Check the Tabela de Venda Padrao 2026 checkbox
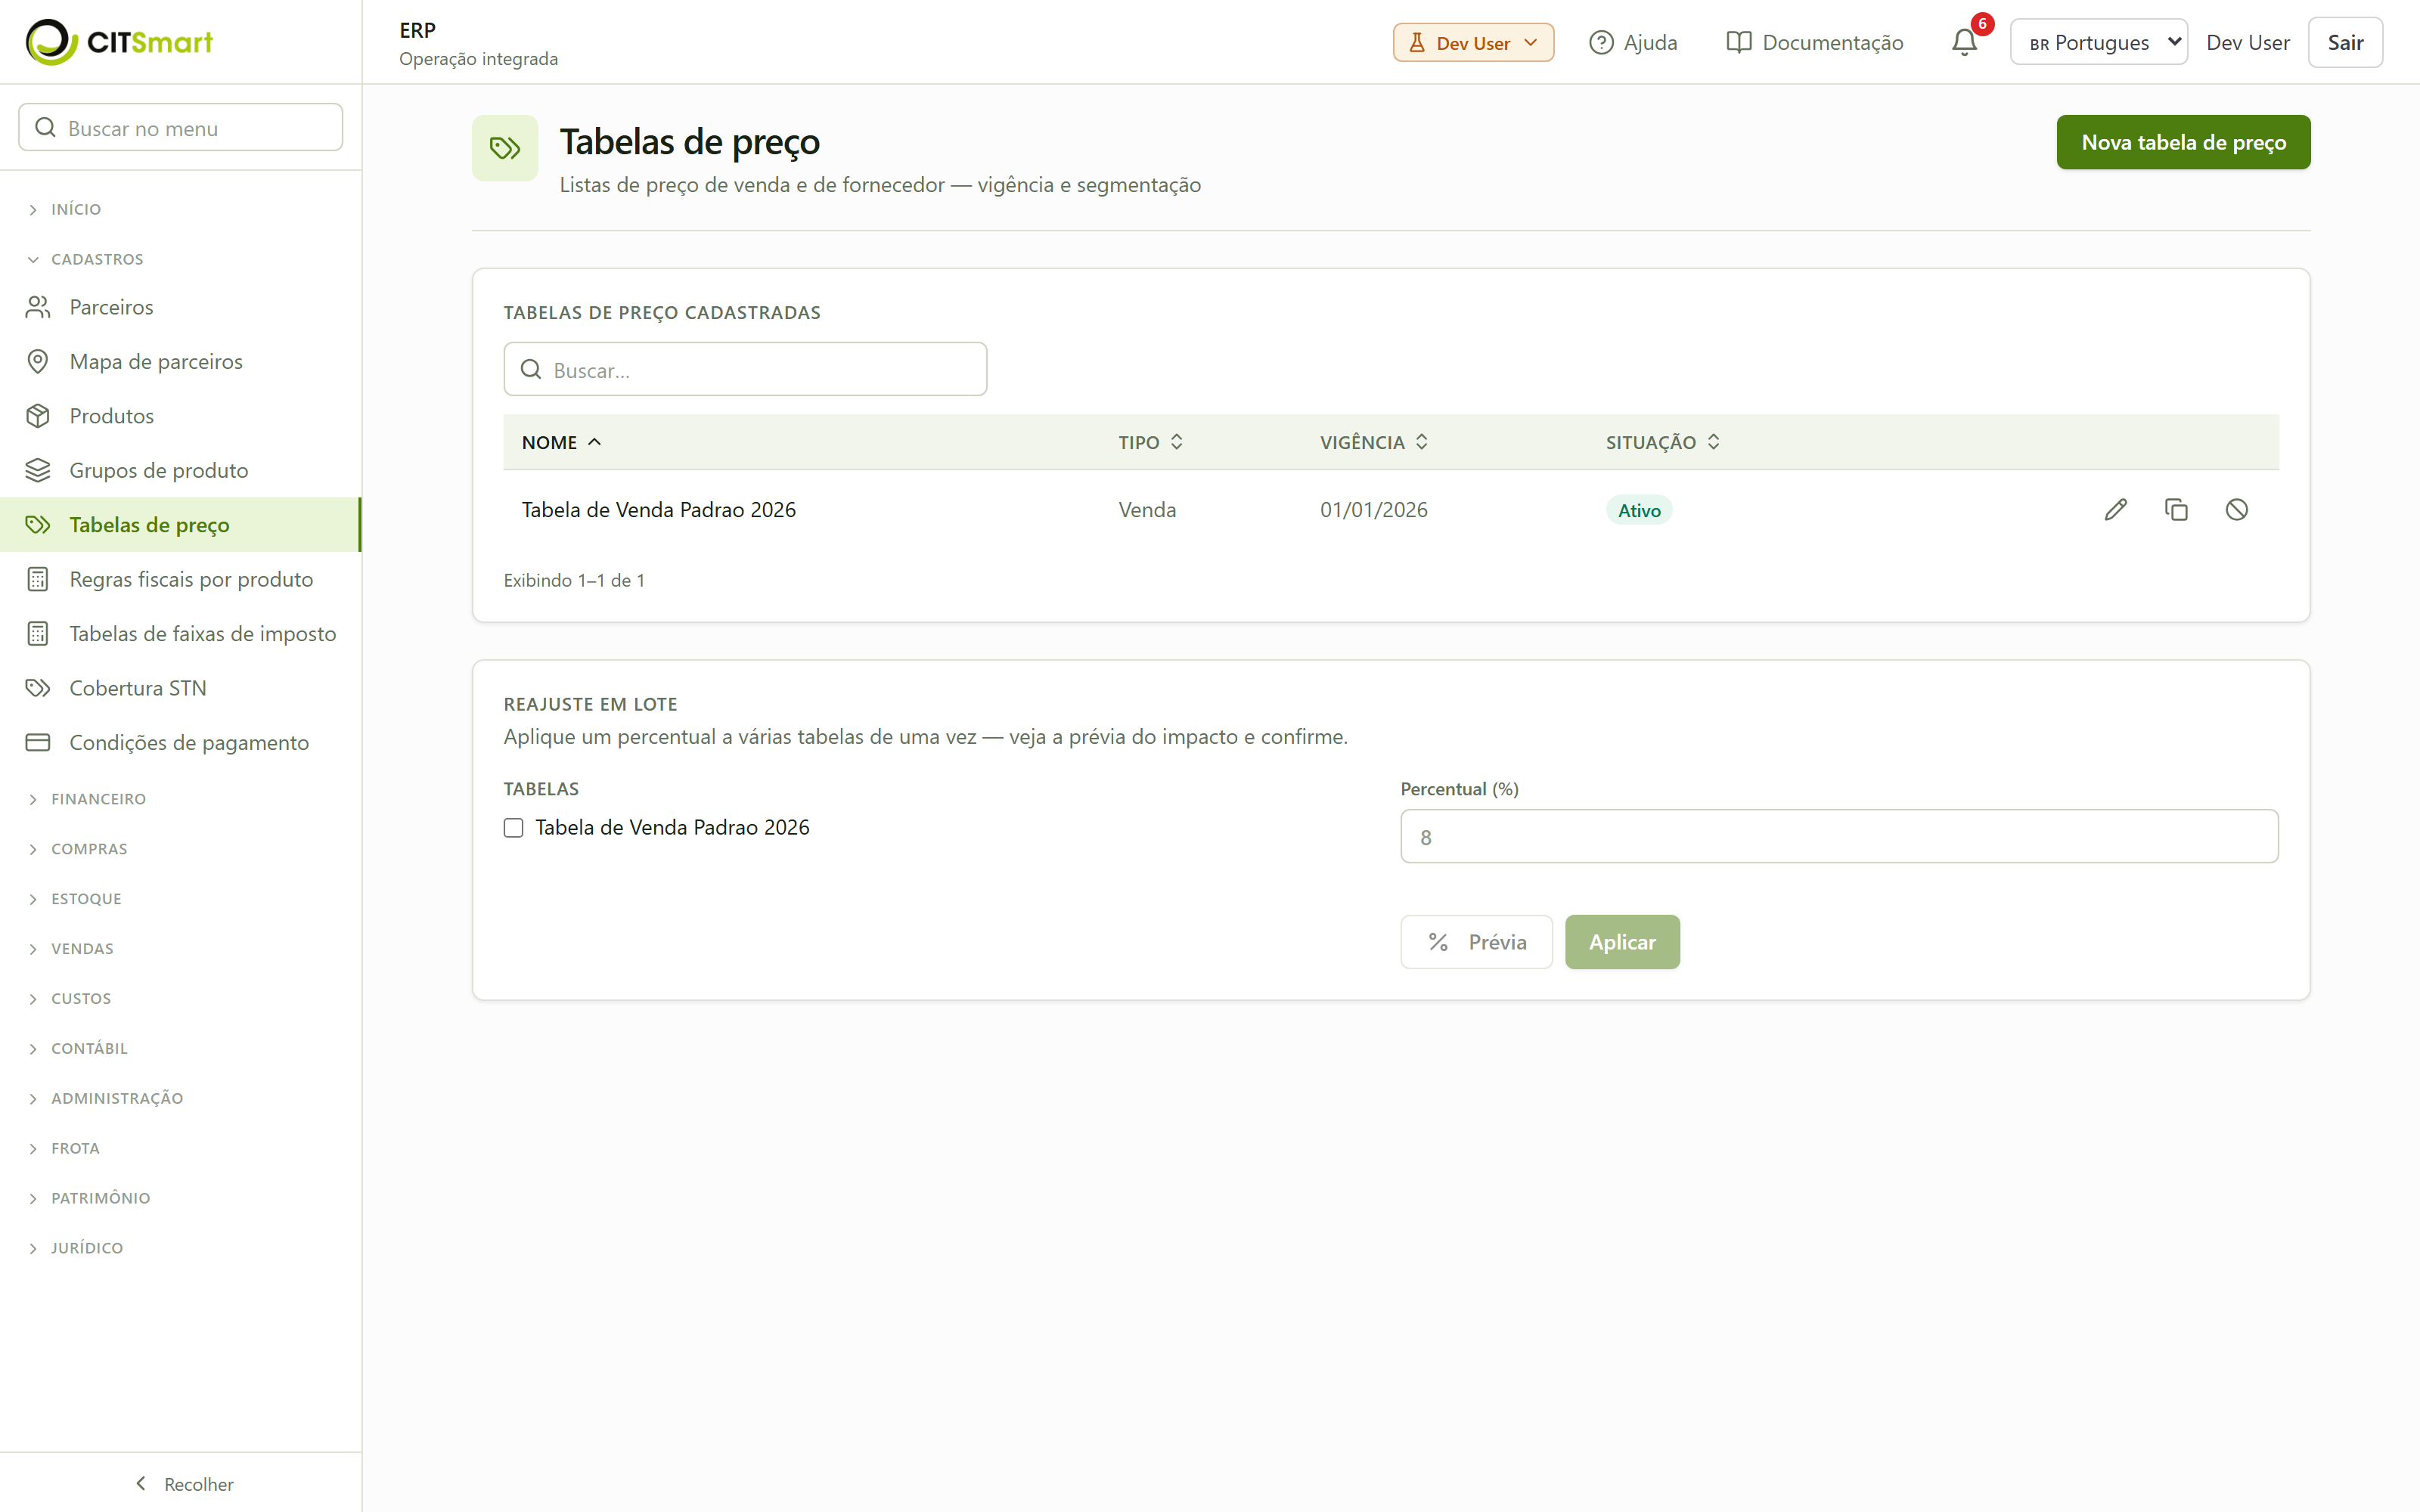 pos(514,828)
